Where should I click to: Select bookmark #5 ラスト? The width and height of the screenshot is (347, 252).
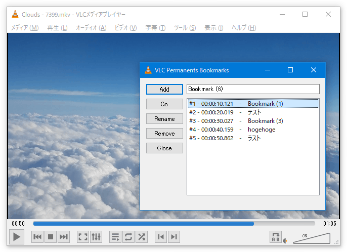tap(253, 138)
